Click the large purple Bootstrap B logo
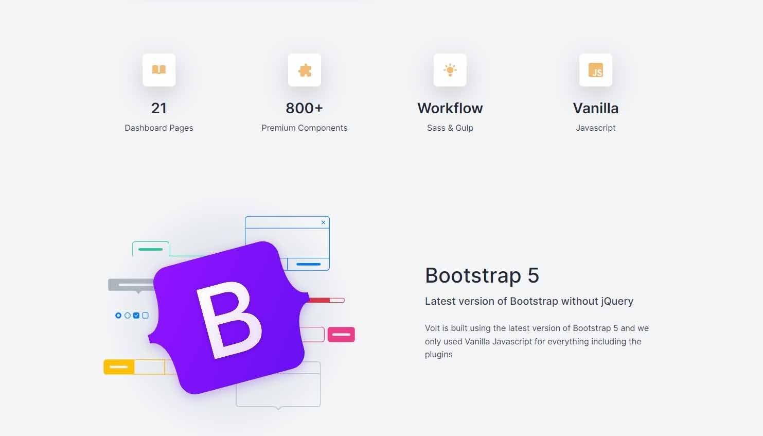 point(229,318)
